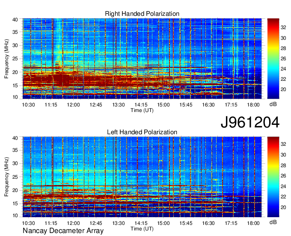Click the 40 MHz tick on Left Handed plot

pos(15,138)
